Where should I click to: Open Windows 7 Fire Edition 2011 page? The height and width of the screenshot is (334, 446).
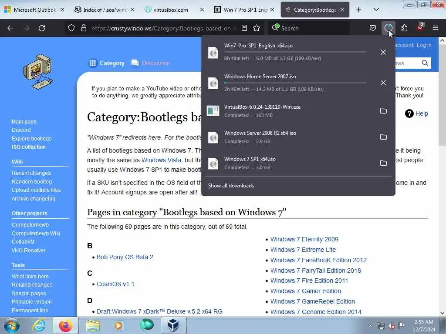click(309, 281)
